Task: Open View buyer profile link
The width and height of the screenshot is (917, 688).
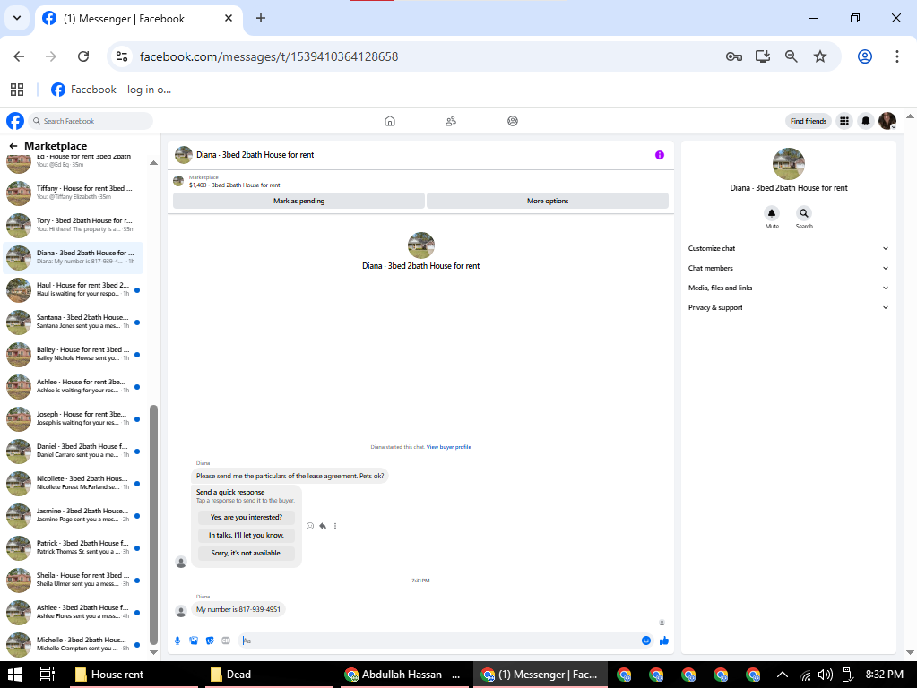Action: click(448, 447)
